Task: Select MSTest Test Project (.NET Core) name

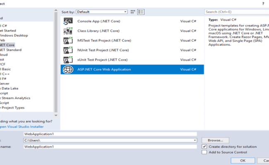Action: [x=104, y=40]
